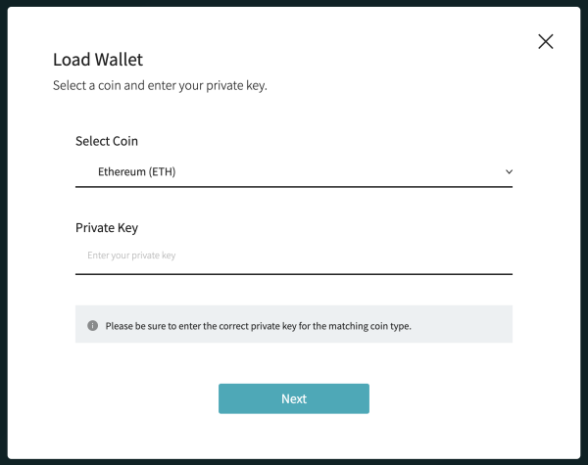588x465 pixels.
Task: Click the icon left of the warning notice
Action: pos(92,325)
